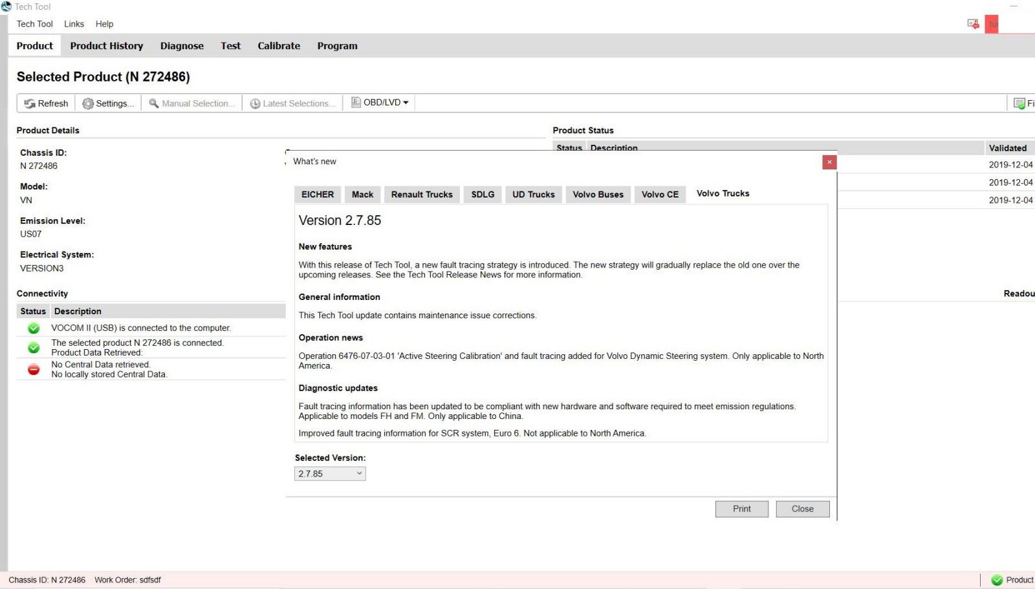This screenshot has width=1035, height=589.
Task: Click the Refresh icon in the toolbar
Action: 30,103
